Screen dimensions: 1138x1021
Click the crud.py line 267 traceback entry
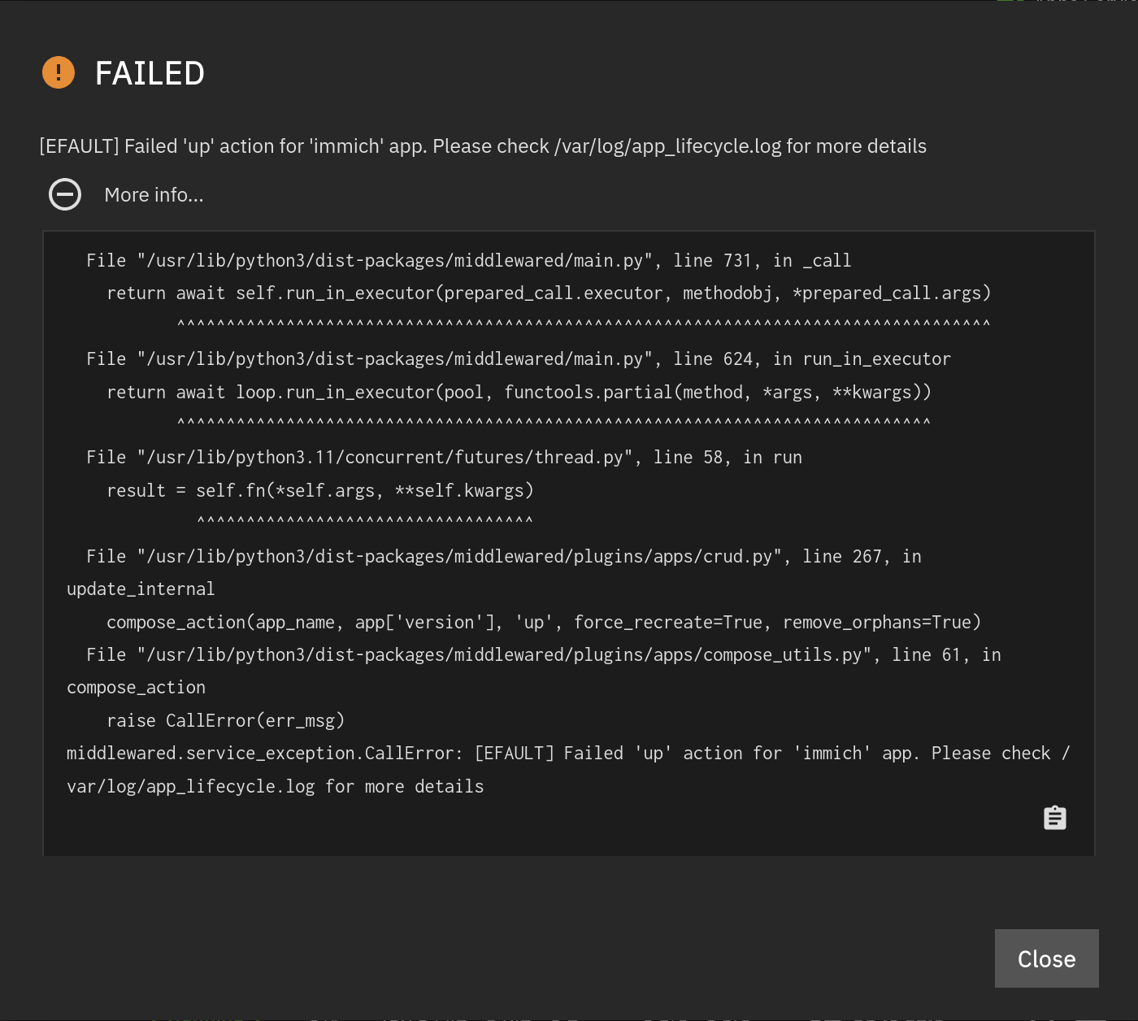503,557
